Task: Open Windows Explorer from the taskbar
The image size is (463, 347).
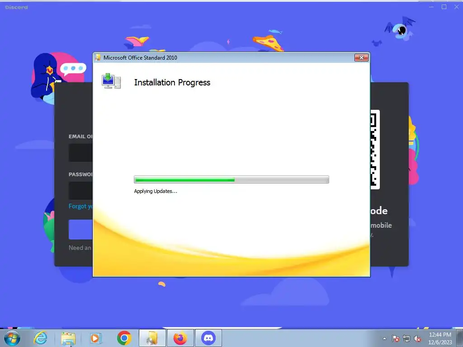Action: point(68,338)
